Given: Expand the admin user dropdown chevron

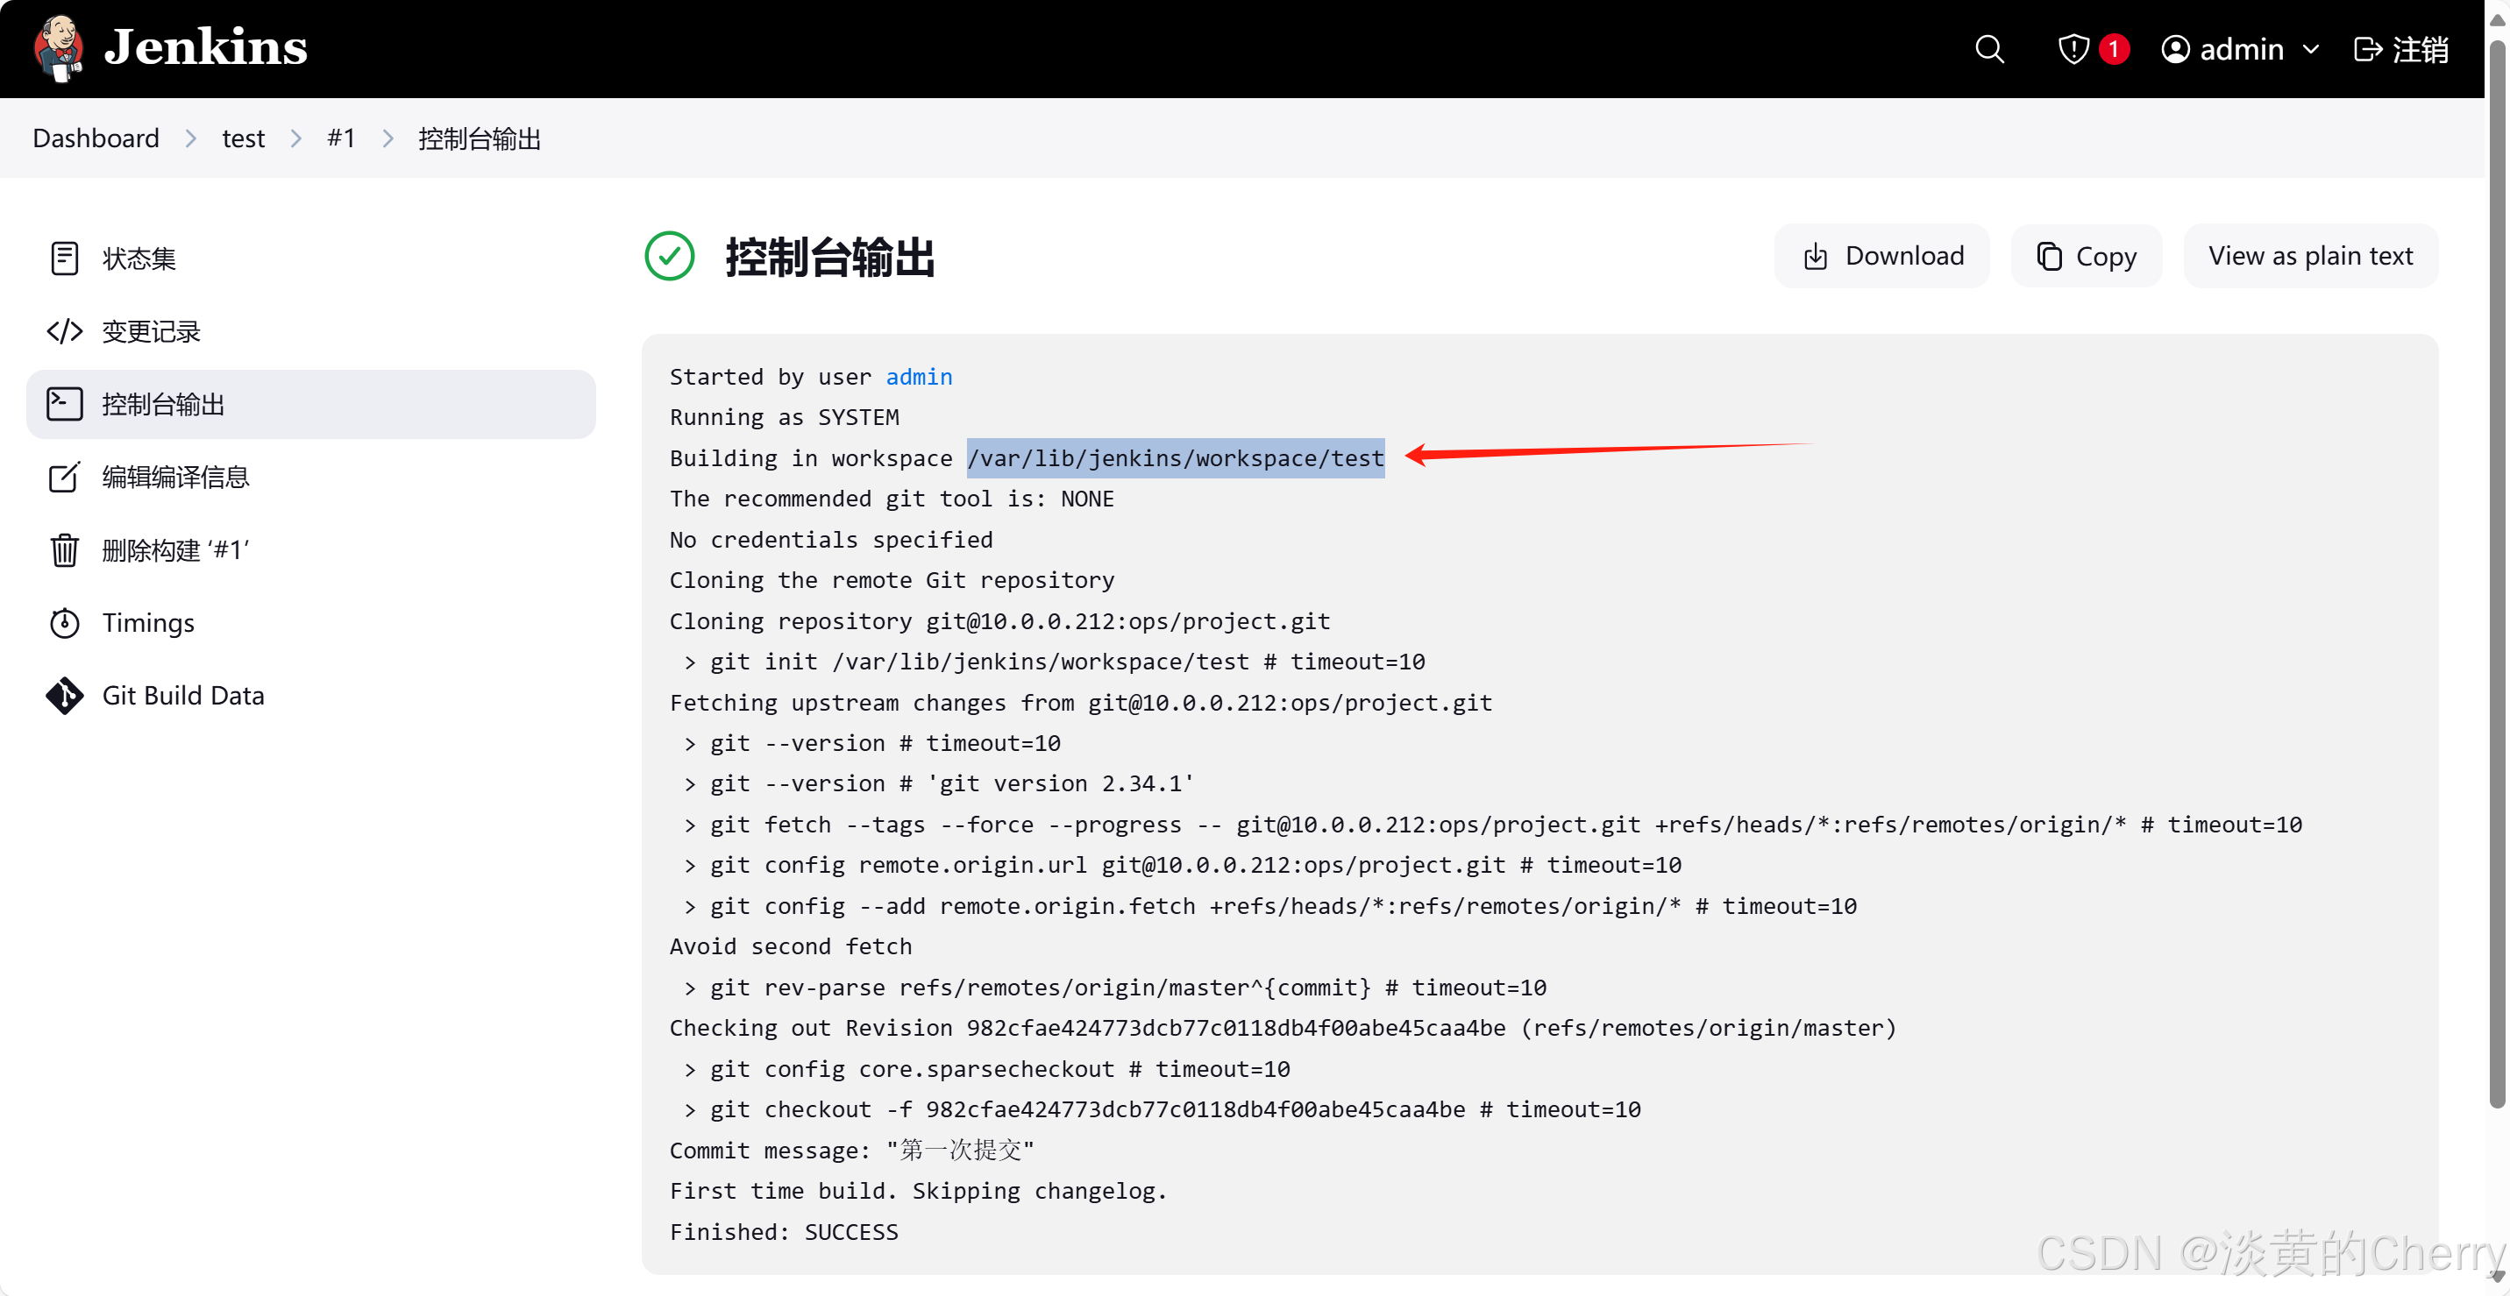Looking at the screenshot, I should (x=2310, y=49).
